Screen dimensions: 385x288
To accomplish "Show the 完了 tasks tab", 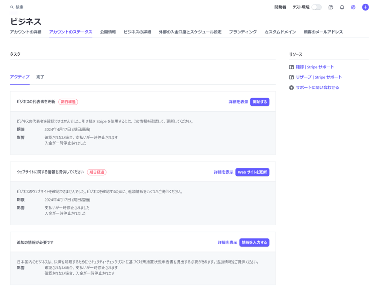I will pos(40,77).
